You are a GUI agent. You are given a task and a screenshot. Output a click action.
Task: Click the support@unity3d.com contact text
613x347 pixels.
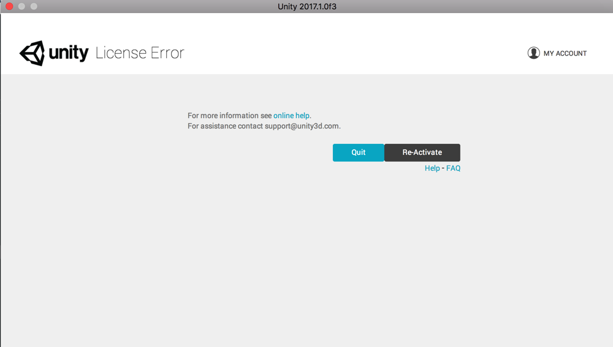302,126
